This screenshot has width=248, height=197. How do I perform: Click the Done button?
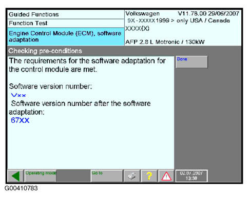click(192, 62)
